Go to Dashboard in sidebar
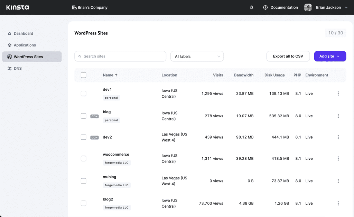This screenshot has height=217, width=354. click(32, 33)
